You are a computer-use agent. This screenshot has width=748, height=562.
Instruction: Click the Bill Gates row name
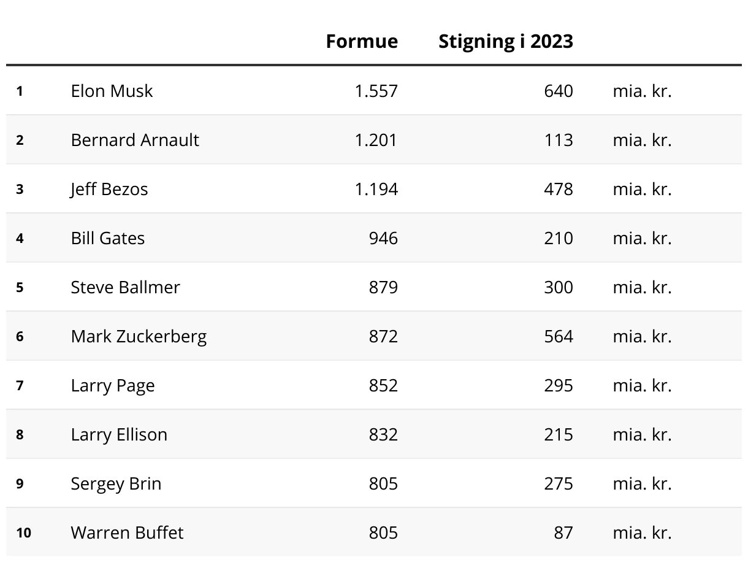tap(108, 238)
